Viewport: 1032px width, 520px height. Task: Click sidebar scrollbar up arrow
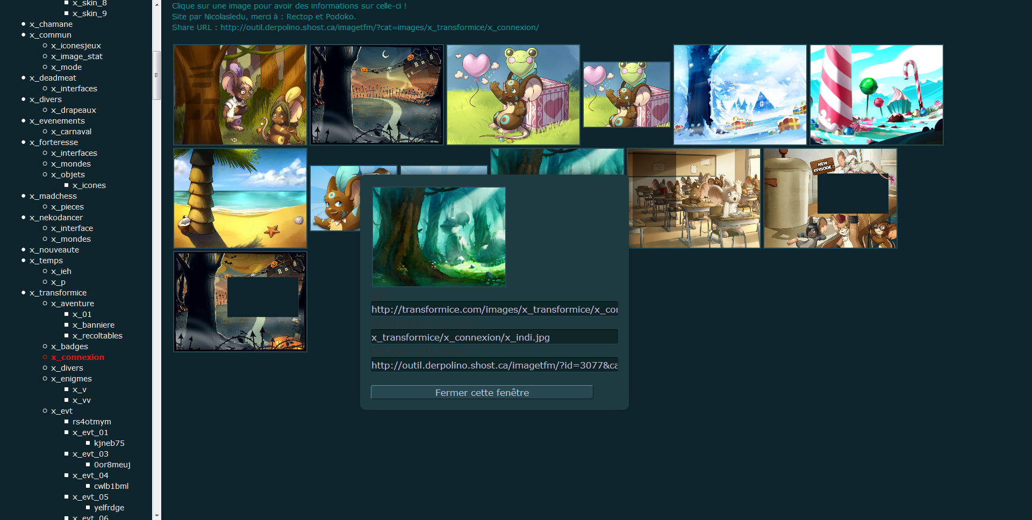[157, 4]
